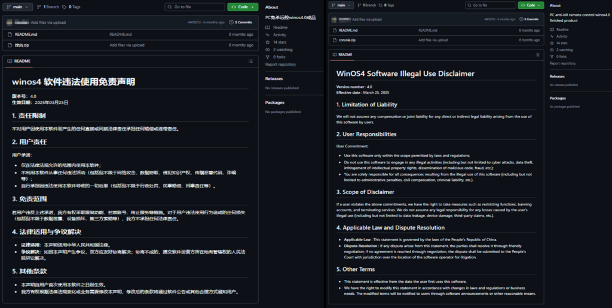Open the main branch dropdown on the right page
Image resolution: width=612 pixels, height=308 pixels.
click(x=341, y=5)
